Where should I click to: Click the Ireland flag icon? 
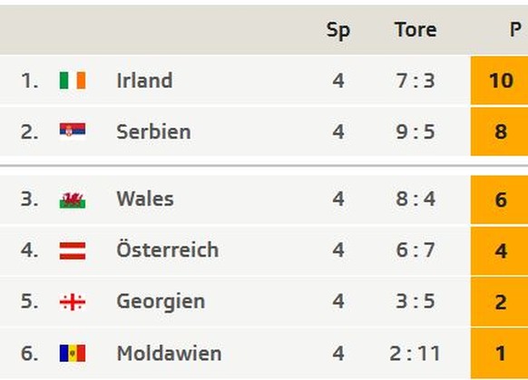73,80
